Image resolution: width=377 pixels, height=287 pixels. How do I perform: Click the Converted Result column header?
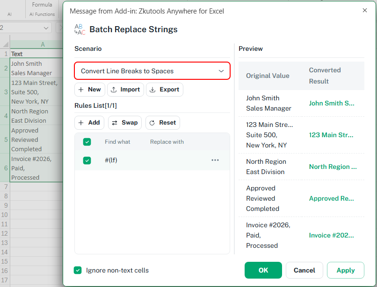(325, 76)
